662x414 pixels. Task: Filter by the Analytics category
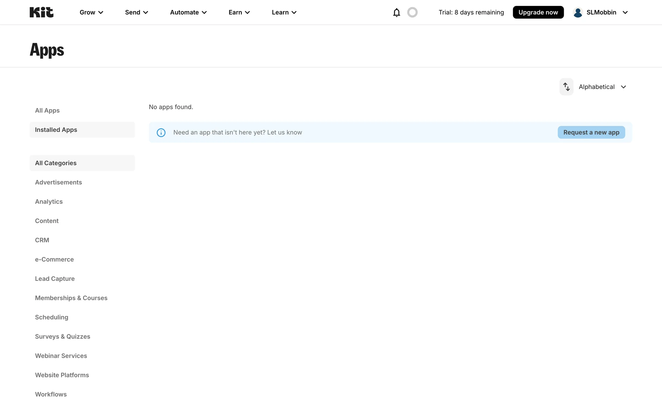click(x=49, y=201)
